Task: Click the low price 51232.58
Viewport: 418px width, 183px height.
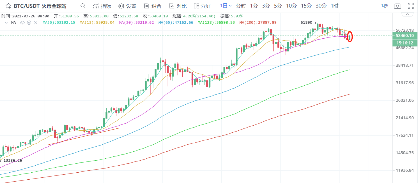Action: pyautogui.click(x=129, y=16)
